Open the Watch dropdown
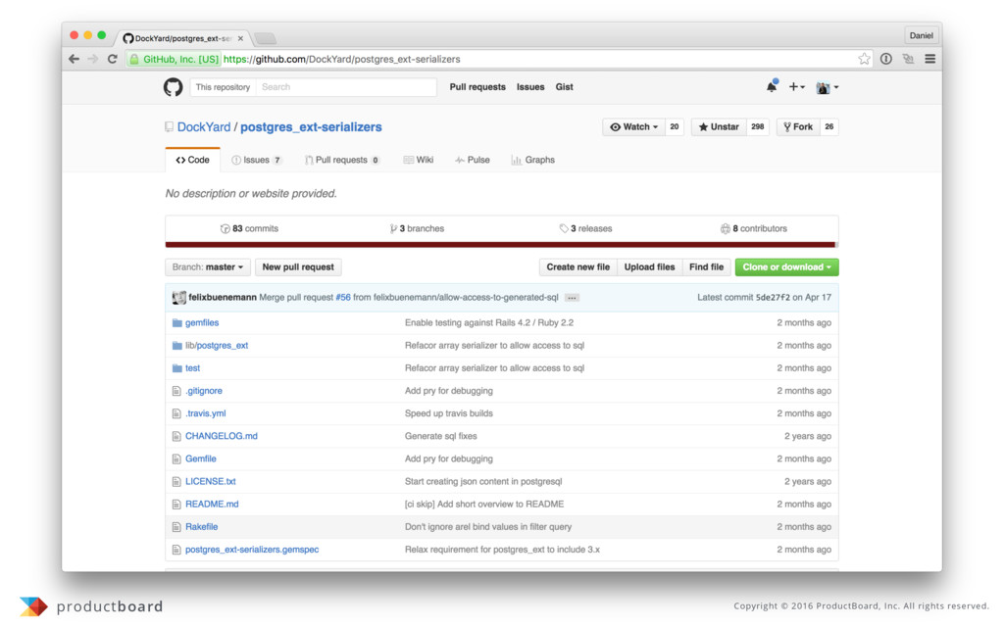This screenshot has height=627, width=1004. tap(634, 126)
